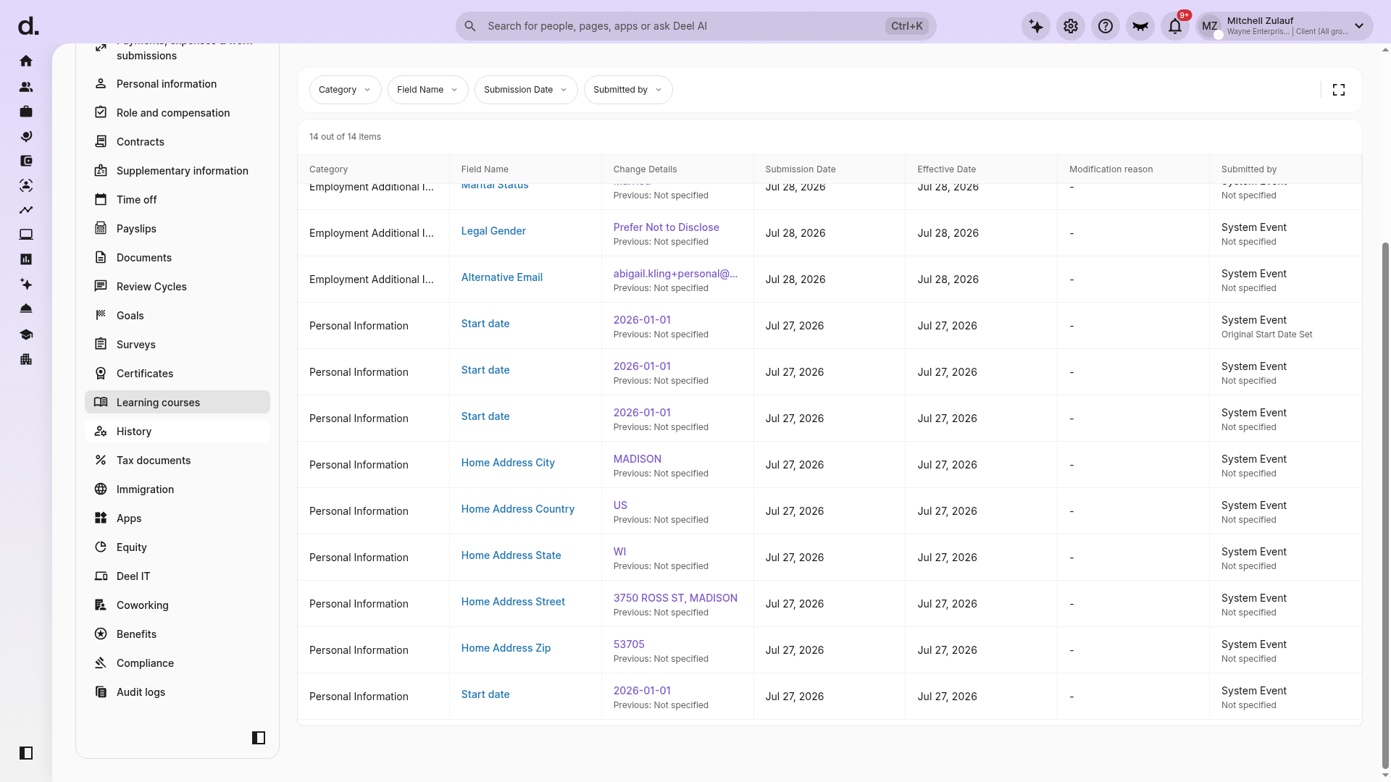
Task: Open the Home Address Zip link
Action: tap(506, 648)
